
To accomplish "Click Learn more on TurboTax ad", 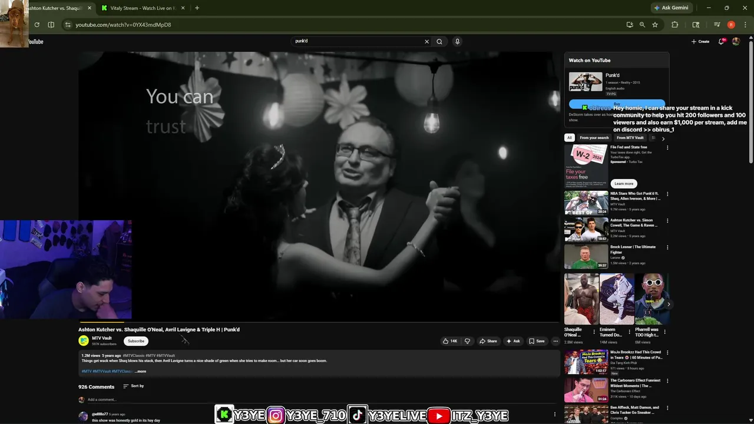I will [624, 184].
